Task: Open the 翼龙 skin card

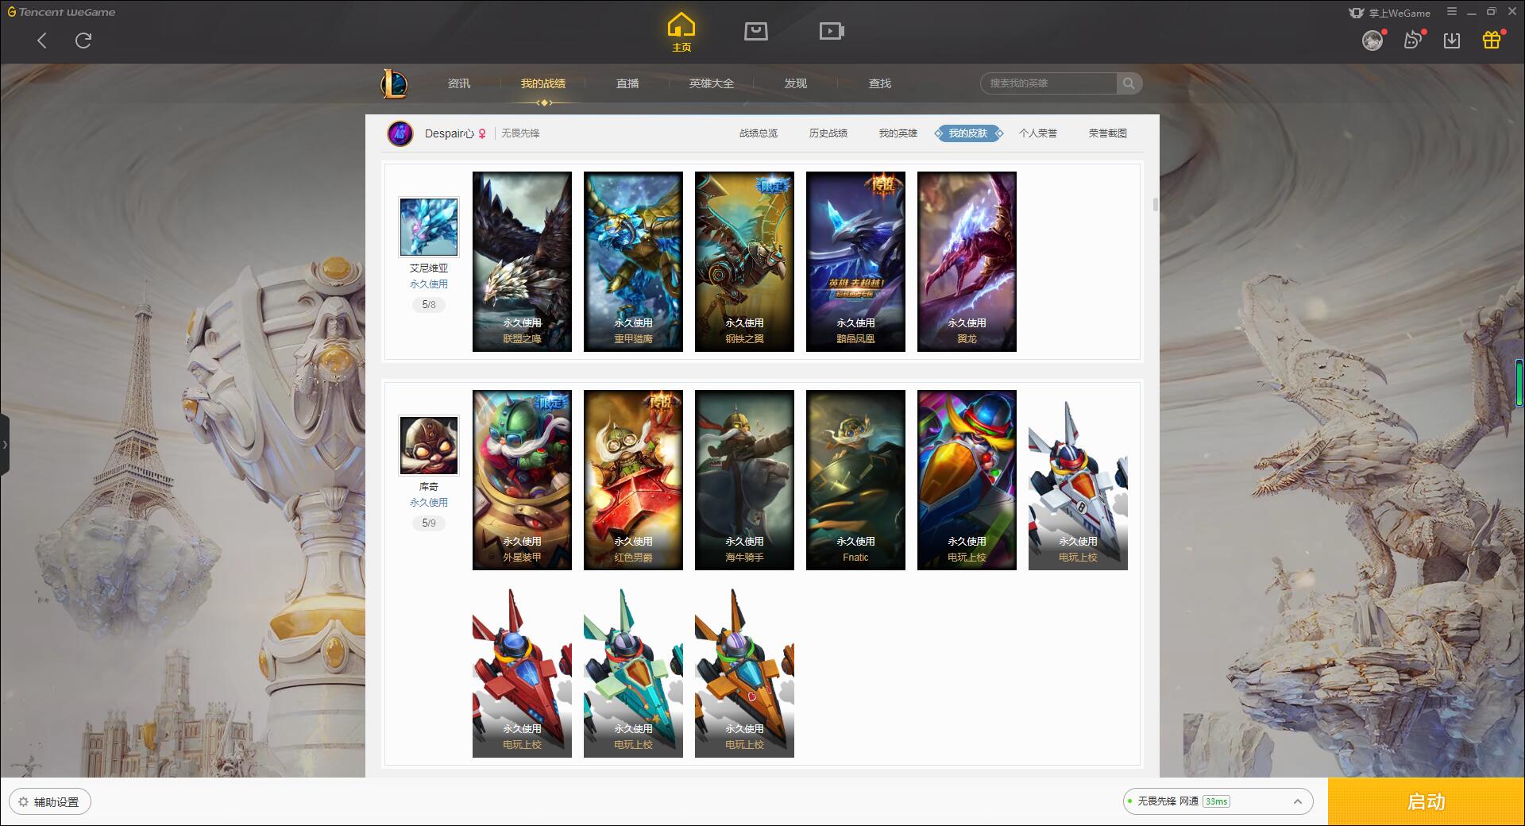Action: (967, 261)
